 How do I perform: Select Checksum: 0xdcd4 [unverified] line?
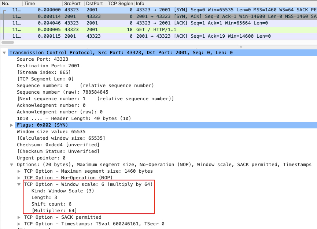58,145
